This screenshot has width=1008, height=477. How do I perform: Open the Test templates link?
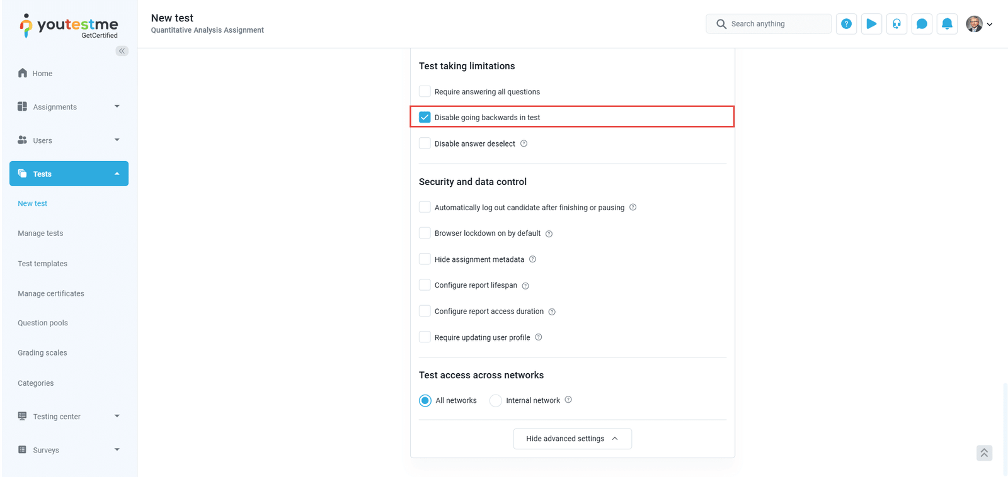42,264
